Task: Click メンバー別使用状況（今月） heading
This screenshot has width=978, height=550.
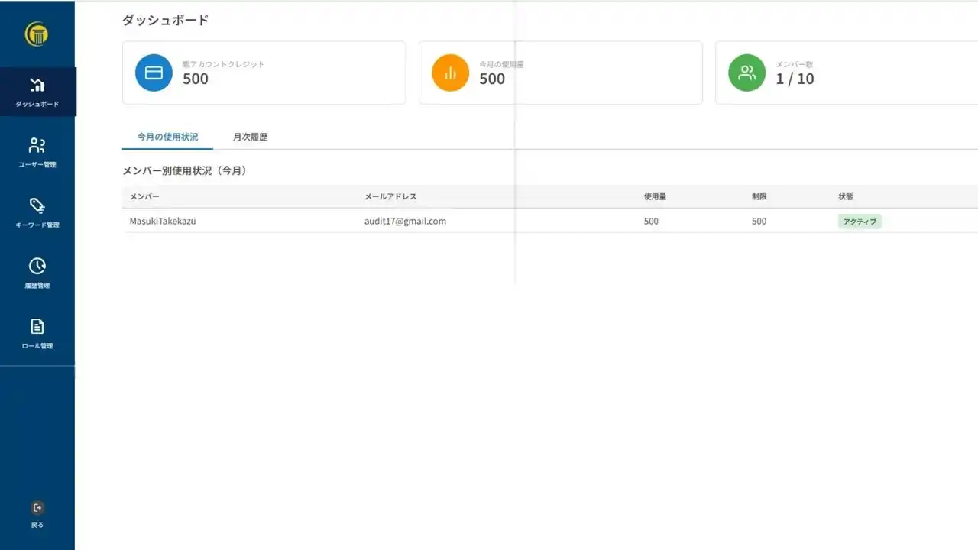Action: tap(184, 170)
